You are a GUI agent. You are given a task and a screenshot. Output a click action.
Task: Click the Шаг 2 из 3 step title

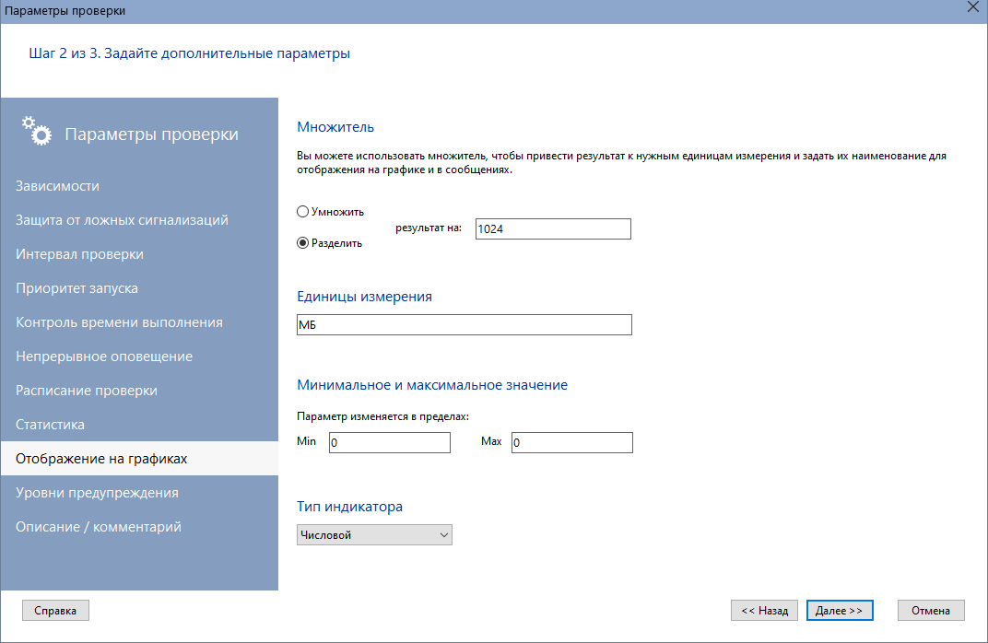(189, 53)
